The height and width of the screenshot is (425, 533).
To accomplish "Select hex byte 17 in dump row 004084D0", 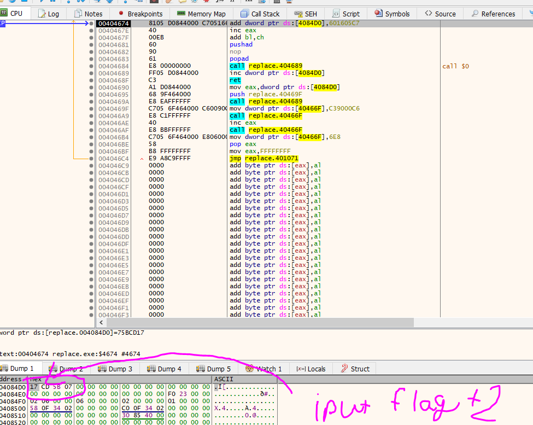I will [x=34, y=387].
